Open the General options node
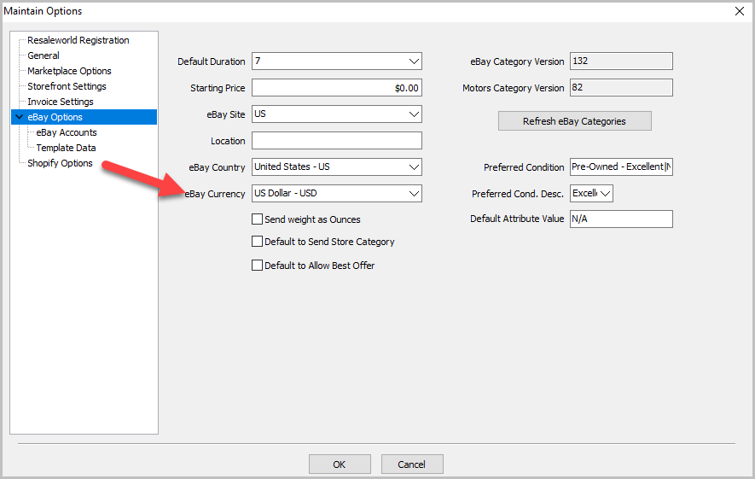Viewport: 755px width, 479px height. [44, 55]
